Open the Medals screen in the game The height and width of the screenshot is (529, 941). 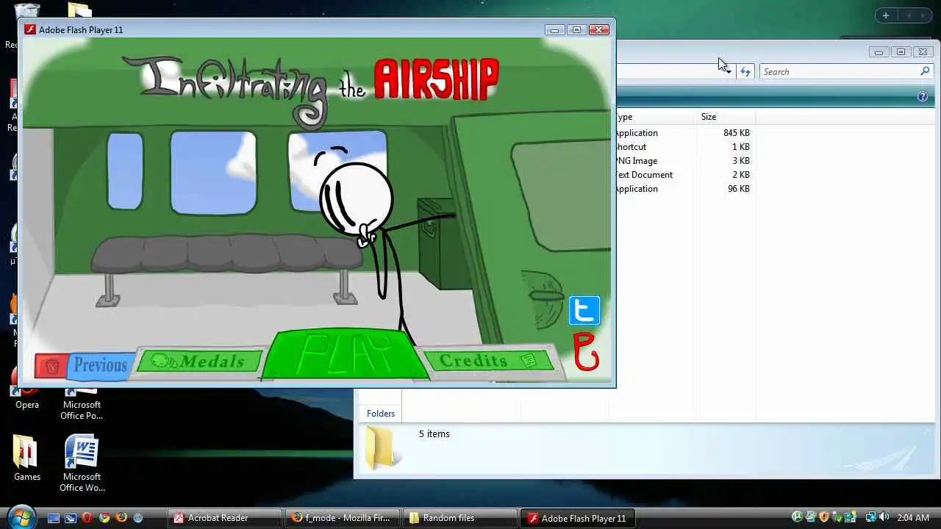199,361
